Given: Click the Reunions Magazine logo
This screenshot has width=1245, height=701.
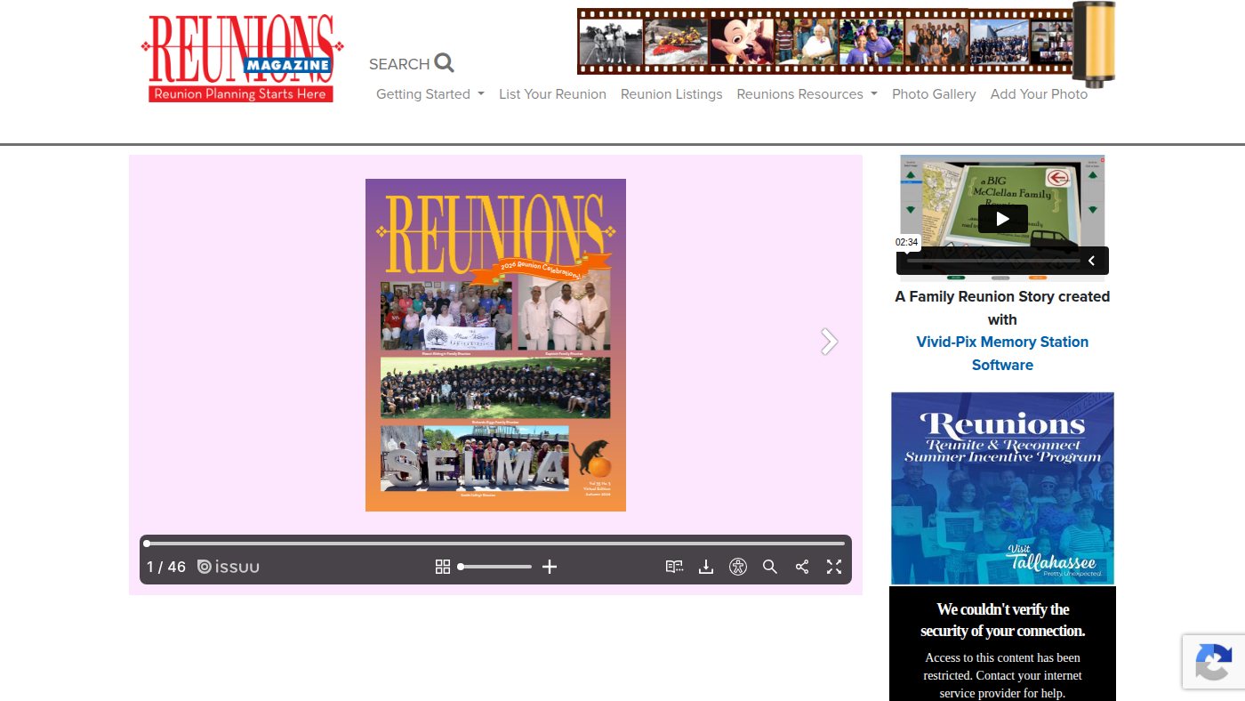Looking at the screenshot, I should tap(242, 59).
